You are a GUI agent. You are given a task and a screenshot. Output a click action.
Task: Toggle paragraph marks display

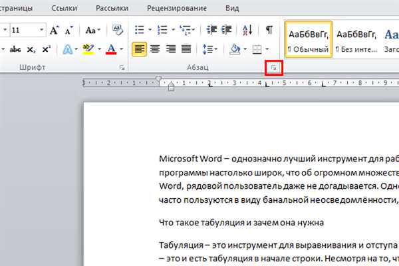pyautogui.click(x=269, y=30)
